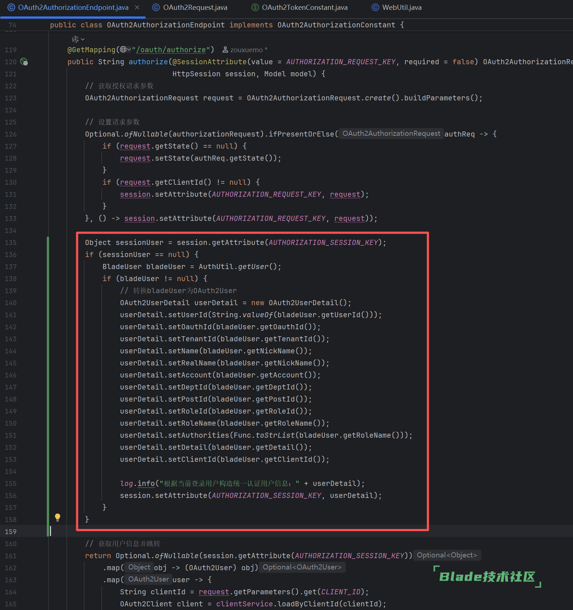Click the green change marker beside line 140
Viewport: 573px width, 610px height.
tap(48, 303)
